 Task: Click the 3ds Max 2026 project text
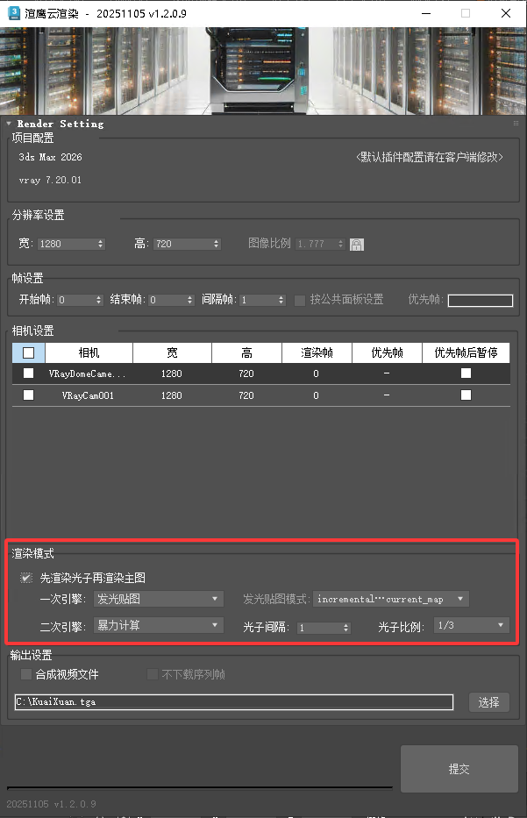(x=51, y=157)
